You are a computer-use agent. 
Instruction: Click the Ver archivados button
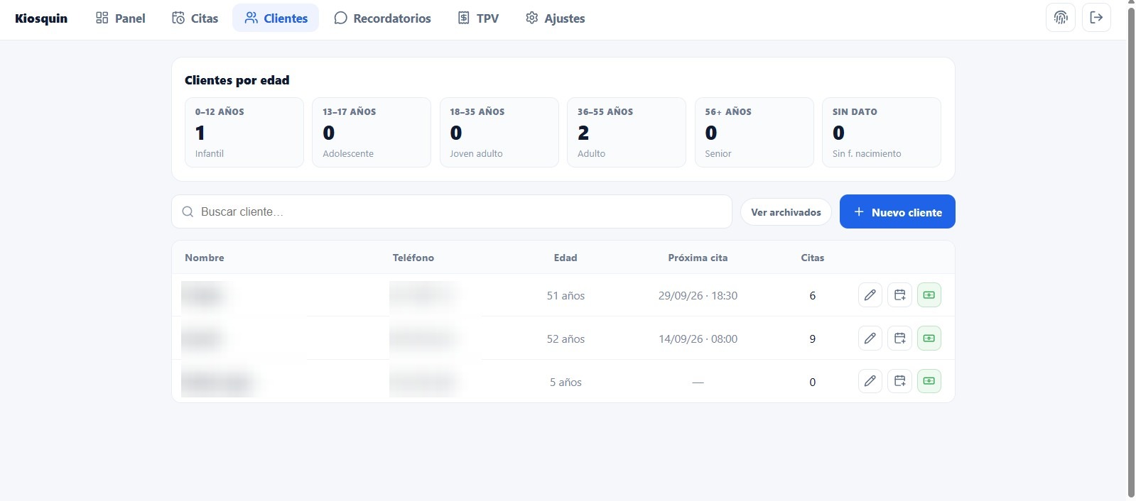(x=786, y=212)
